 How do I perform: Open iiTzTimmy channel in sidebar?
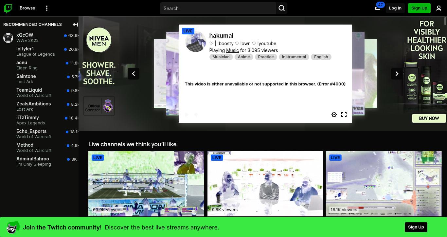pyautogui.click(x=39, y=120)
